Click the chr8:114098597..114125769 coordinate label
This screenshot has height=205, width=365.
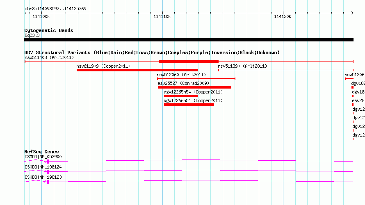point(55,9)
